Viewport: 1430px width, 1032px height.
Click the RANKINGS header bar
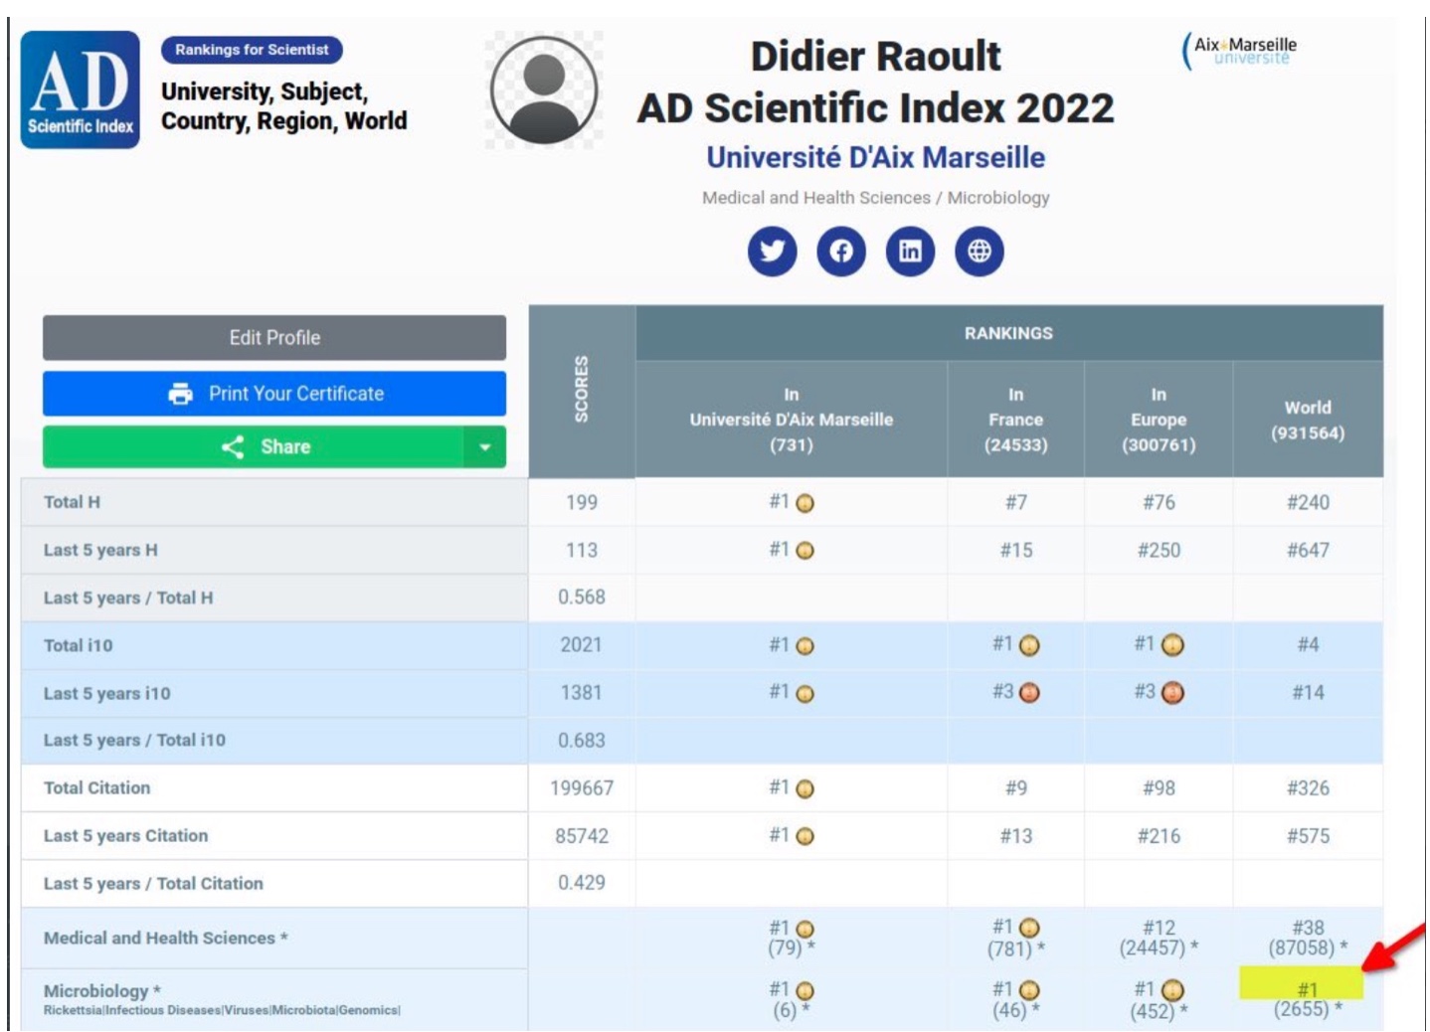pos(1008,333)
